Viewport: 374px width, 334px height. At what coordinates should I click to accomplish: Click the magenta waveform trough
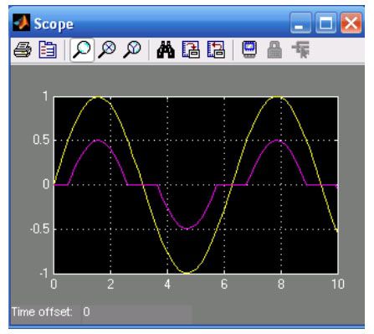point(187,229)
